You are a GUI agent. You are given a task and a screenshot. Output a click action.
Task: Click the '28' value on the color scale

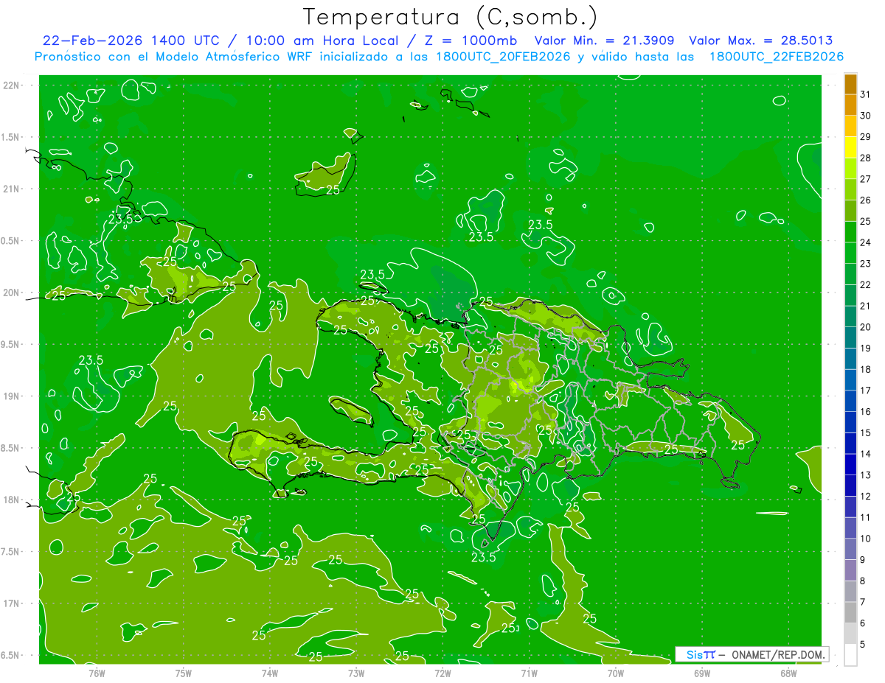pyautogui.click(x=866, y=158)
